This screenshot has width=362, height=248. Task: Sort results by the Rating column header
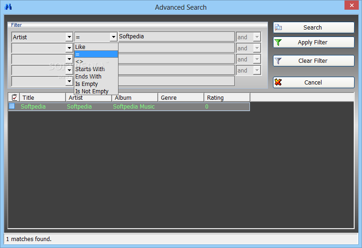pyautogui.click(x=227, y=97)
